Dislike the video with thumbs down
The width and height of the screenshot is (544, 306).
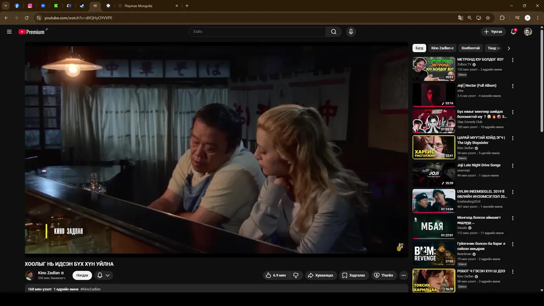296,275
